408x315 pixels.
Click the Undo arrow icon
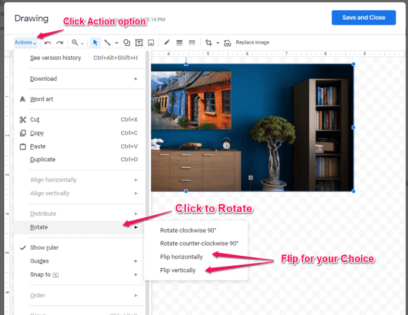(48, 42)
